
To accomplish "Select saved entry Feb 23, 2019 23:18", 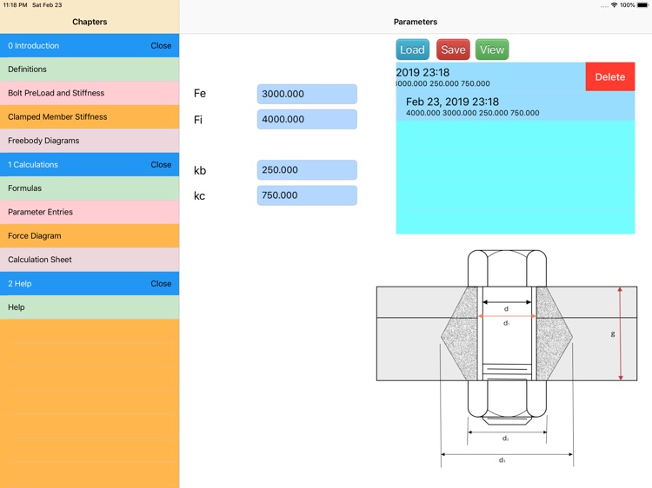I will click(516, 106).
